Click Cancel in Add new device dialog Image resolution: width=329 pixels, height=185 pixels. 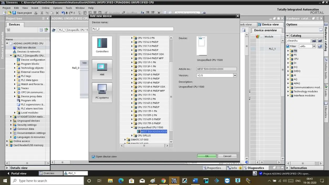click(x=227, y=156)
